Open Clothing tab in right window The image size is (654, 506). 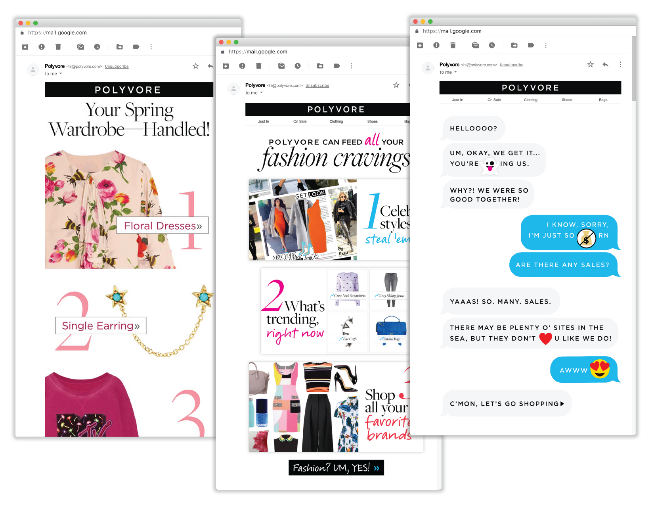click(530, 100)
